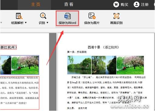
Task: Click the 保存为Word document icon
Action: [67, 16]
